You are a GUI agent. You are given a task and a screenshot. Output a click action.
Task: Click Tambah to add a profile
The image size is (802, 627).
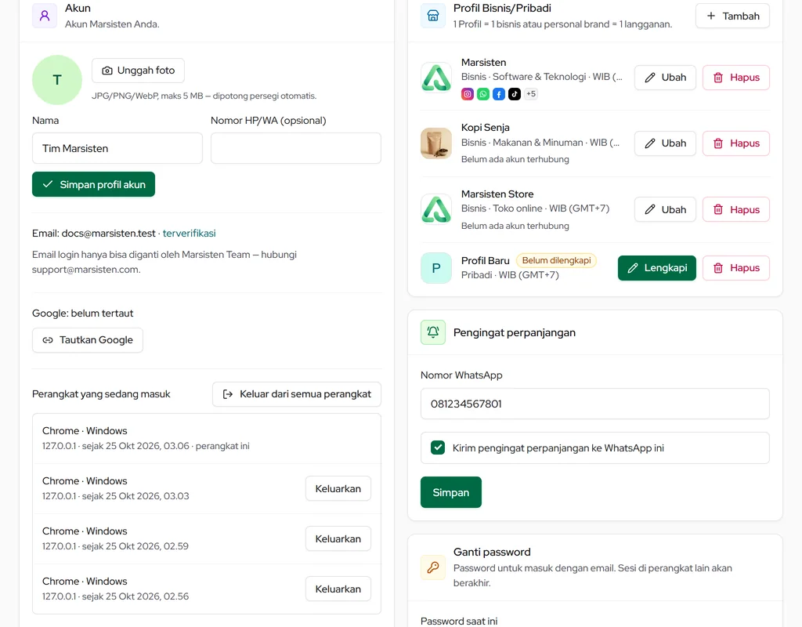[x=732, y=16]
